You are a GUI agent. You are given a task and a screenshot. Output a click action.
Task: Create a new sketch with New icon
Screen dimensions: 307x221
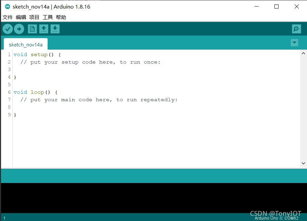32,29
